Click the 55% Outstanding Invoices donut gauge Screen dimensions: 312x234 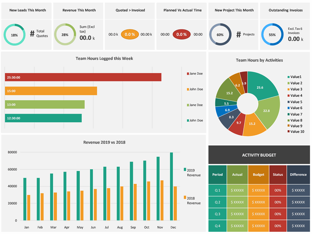(272, 34)
